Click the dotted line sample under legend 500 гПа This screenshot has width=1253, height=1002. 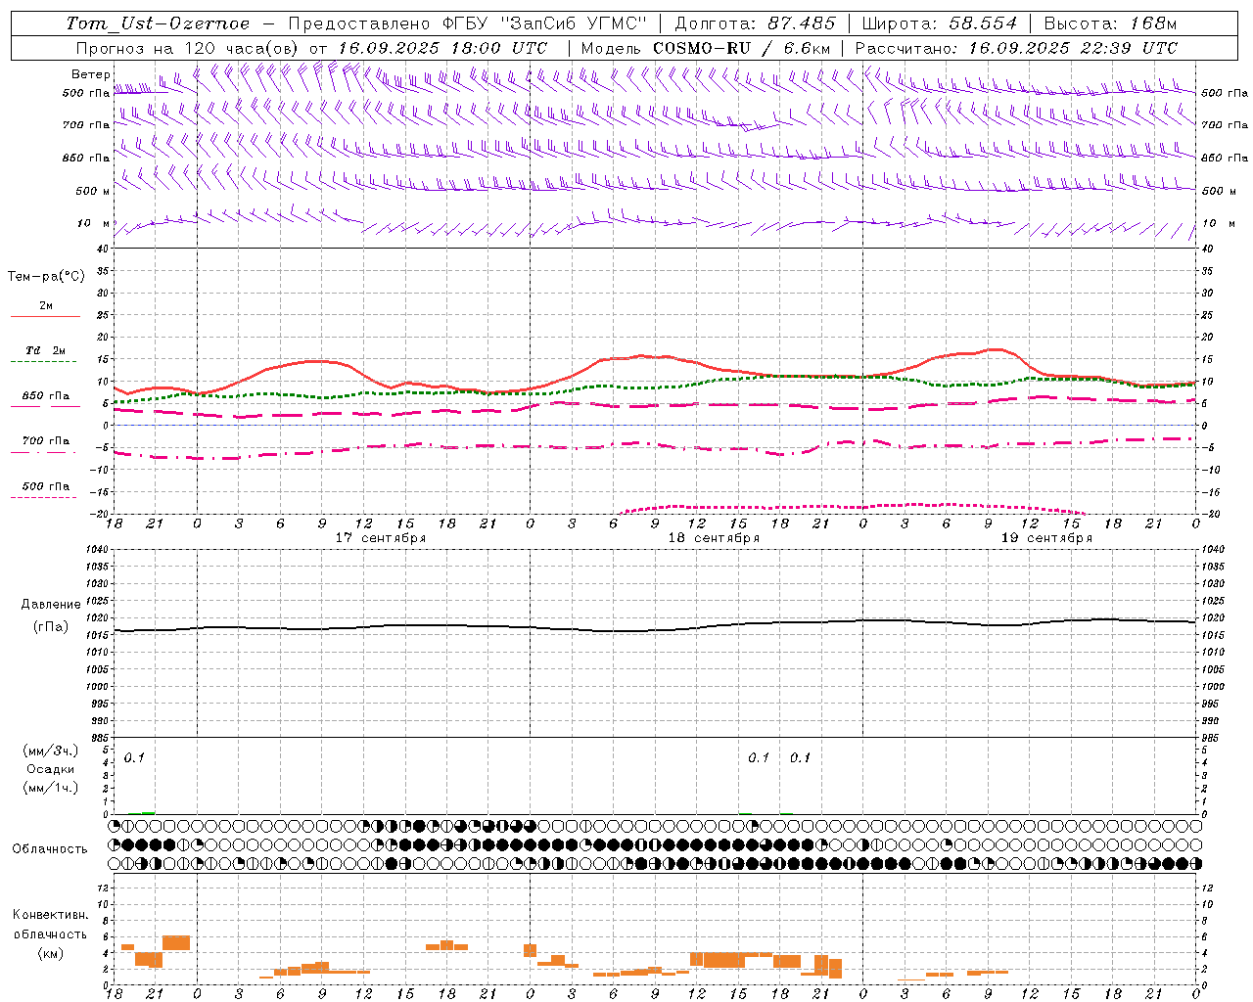[x=44, y=498]
